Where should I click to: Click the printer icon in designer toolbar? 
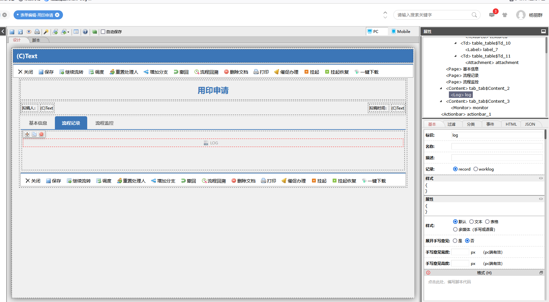pyautogui.click(x=37, y=32)
